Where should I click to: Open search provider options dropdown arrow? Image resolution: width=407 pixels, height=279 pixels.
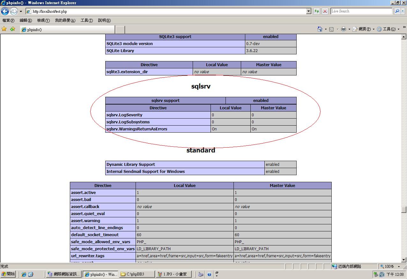[403, 11]
